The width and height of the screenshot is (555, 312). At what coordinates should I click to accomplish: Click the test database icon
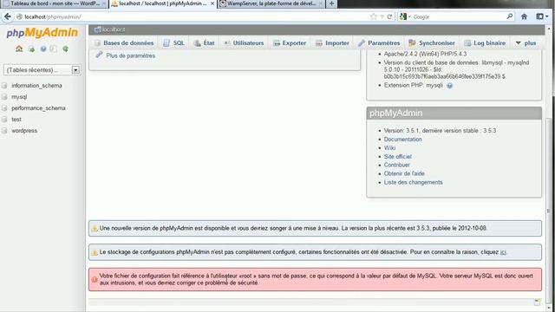(x=4, y=120)
